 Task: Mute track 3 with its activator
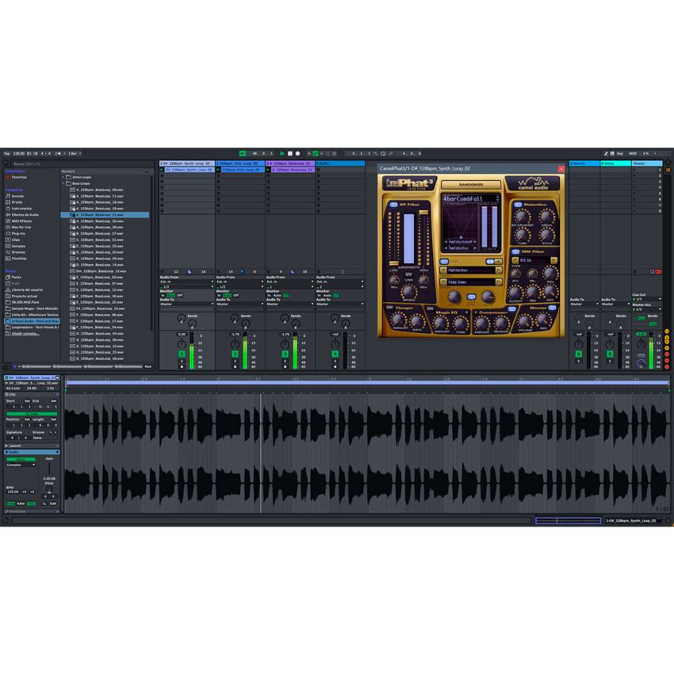click(x=285, y=354)
